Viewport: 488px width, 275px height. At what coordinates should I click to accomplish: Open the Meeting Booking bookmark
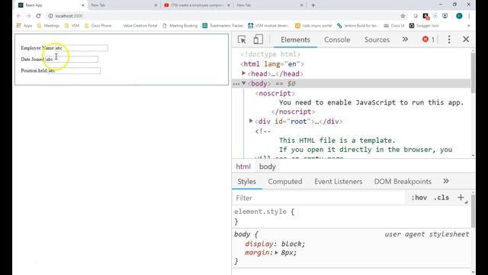point(180,25)
